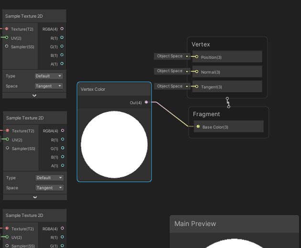Click the Normal(3) block entry
The width and height of the screenshot is (301, 248).
click(227, 72)
